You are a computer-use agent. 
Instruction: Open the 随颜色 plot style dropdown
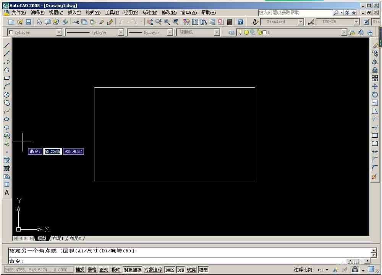(217, 32)
